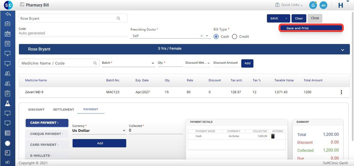Open the calendar icon in sidebar
This screenshot has width=354, height=166.
(8, 44)
